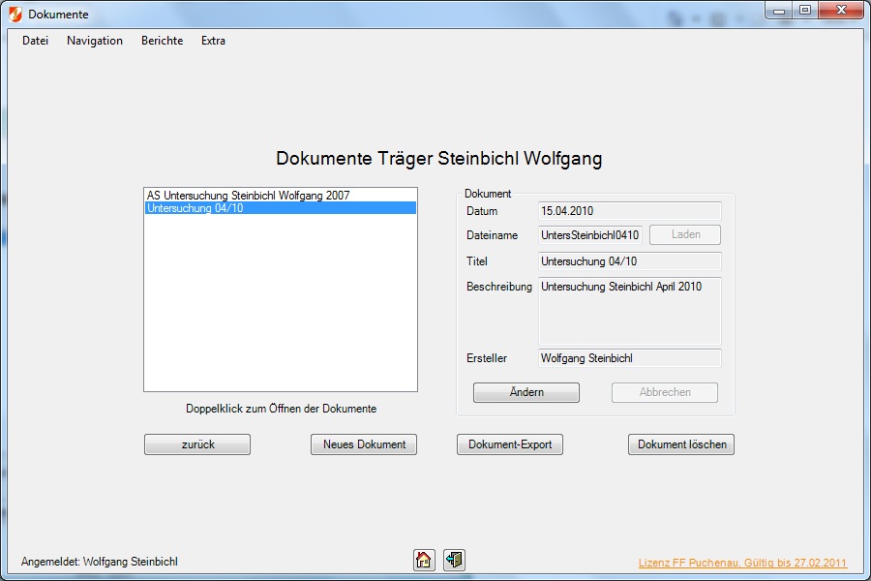Click the Datum field showing 15.04.2010
This screenshot has width=871, height=581.
[x=630, y=211]
